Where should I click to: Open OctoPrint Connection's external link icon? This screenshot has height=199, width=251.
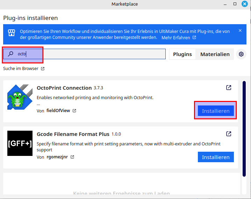coord(229,88)
